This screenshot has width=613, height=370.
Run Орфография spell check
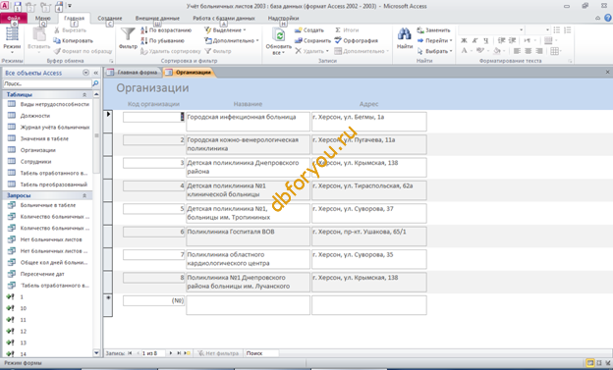(357, 40)
